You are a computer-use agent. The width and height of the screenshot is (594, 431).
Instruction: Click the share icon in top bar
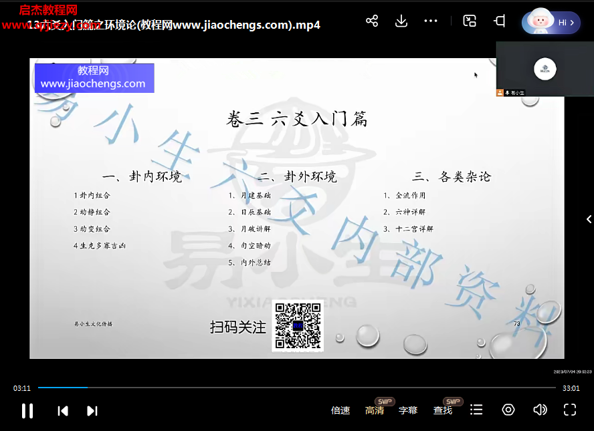tap(372, 21)
